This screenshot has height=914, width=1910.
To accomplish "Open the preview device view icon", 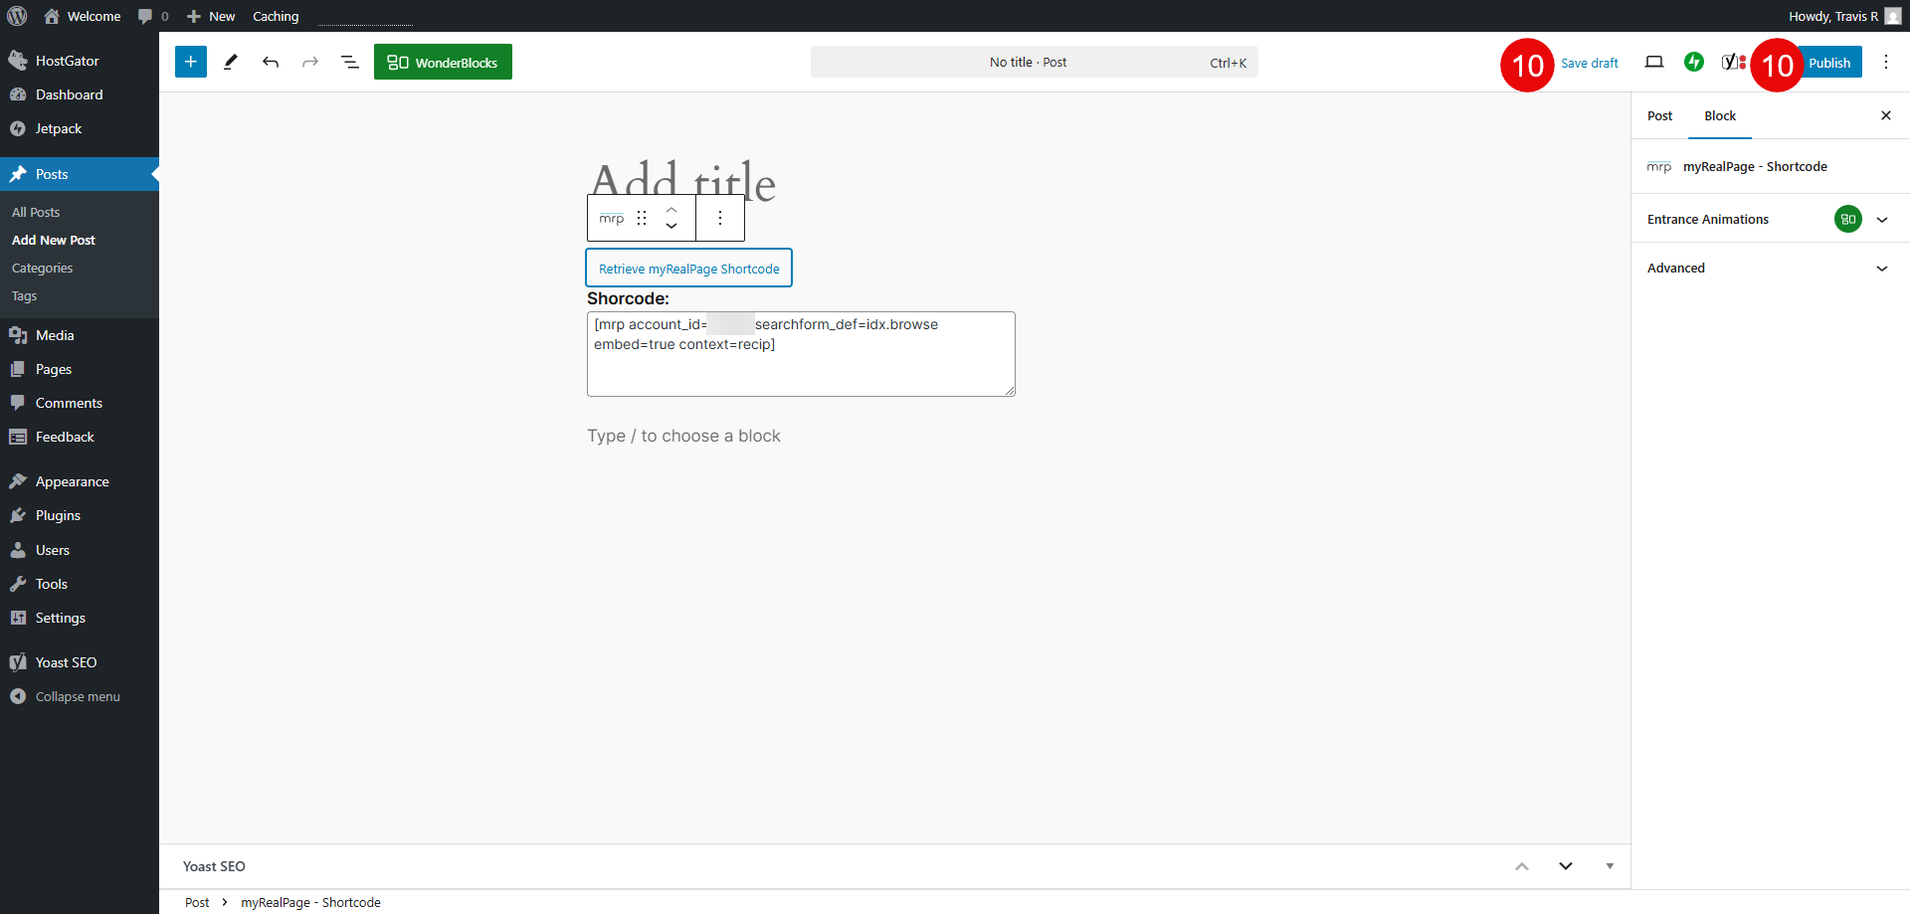I will pyautogui.click(x=1654, y=62).
